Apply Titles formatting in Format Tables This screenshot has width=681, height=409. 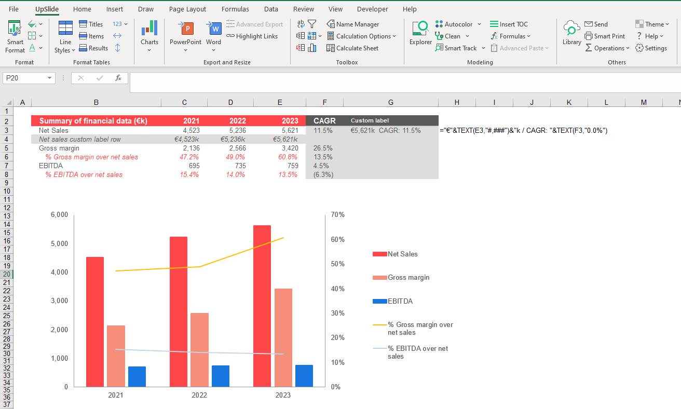pyautogui.click(x=91, y=24)
